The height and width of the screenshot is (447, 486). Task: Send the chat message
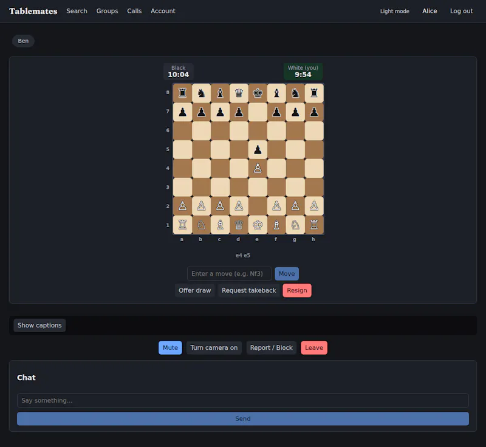click(x=243, y=418)
